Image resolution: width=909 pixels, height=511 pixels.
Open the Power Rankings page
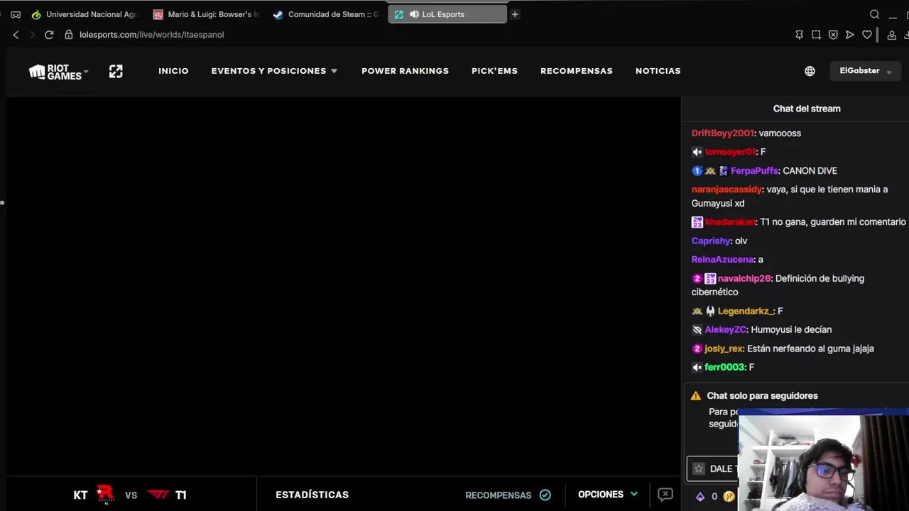pos(405,71)
